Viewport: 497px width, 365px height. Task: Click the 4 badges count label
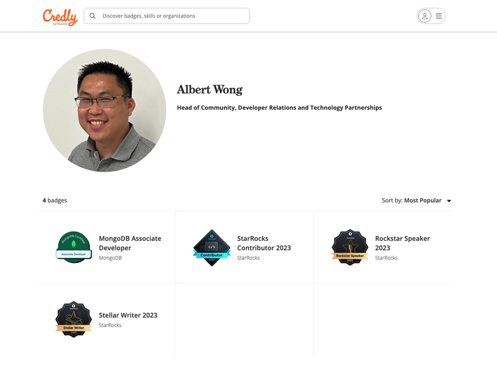tap(54, 200)
